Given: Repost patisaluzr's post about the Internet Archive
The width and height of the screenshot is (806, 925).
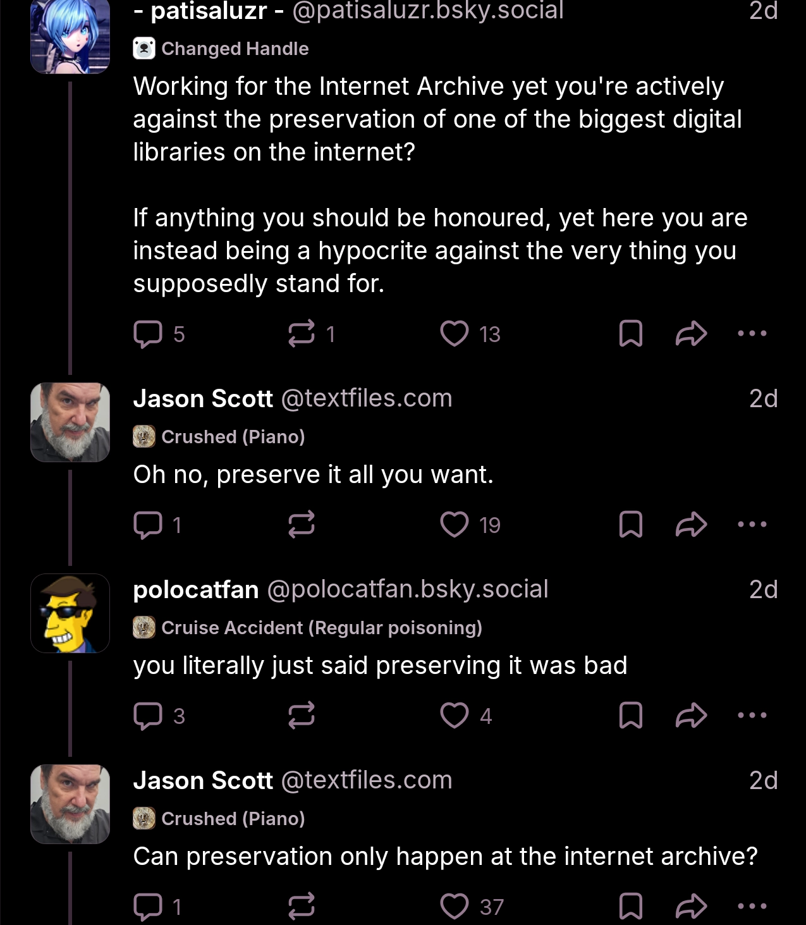Looking at the screenshot, I should 302,333.
